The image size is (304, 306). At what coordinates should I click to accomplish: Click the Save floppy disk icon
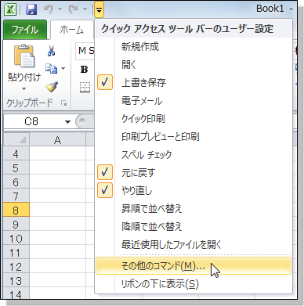[x=31, y=10]
